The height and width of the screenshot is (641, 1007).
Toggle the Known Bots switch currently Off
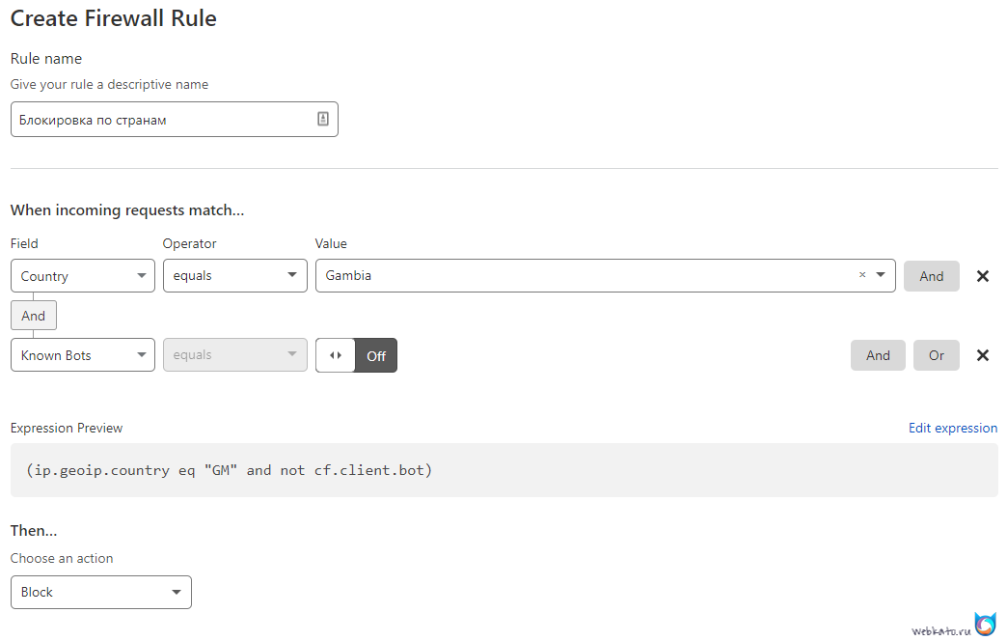point(375,355)
